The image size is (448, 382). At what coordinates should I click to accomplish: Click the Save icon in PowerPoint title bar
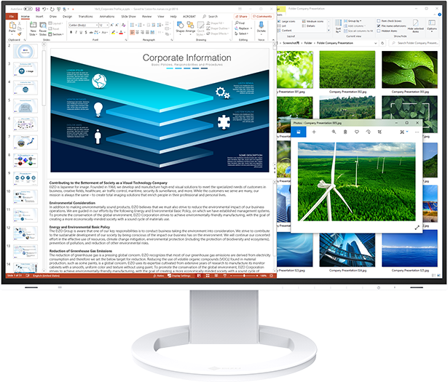pyautogui.click(x=37, y=9)
